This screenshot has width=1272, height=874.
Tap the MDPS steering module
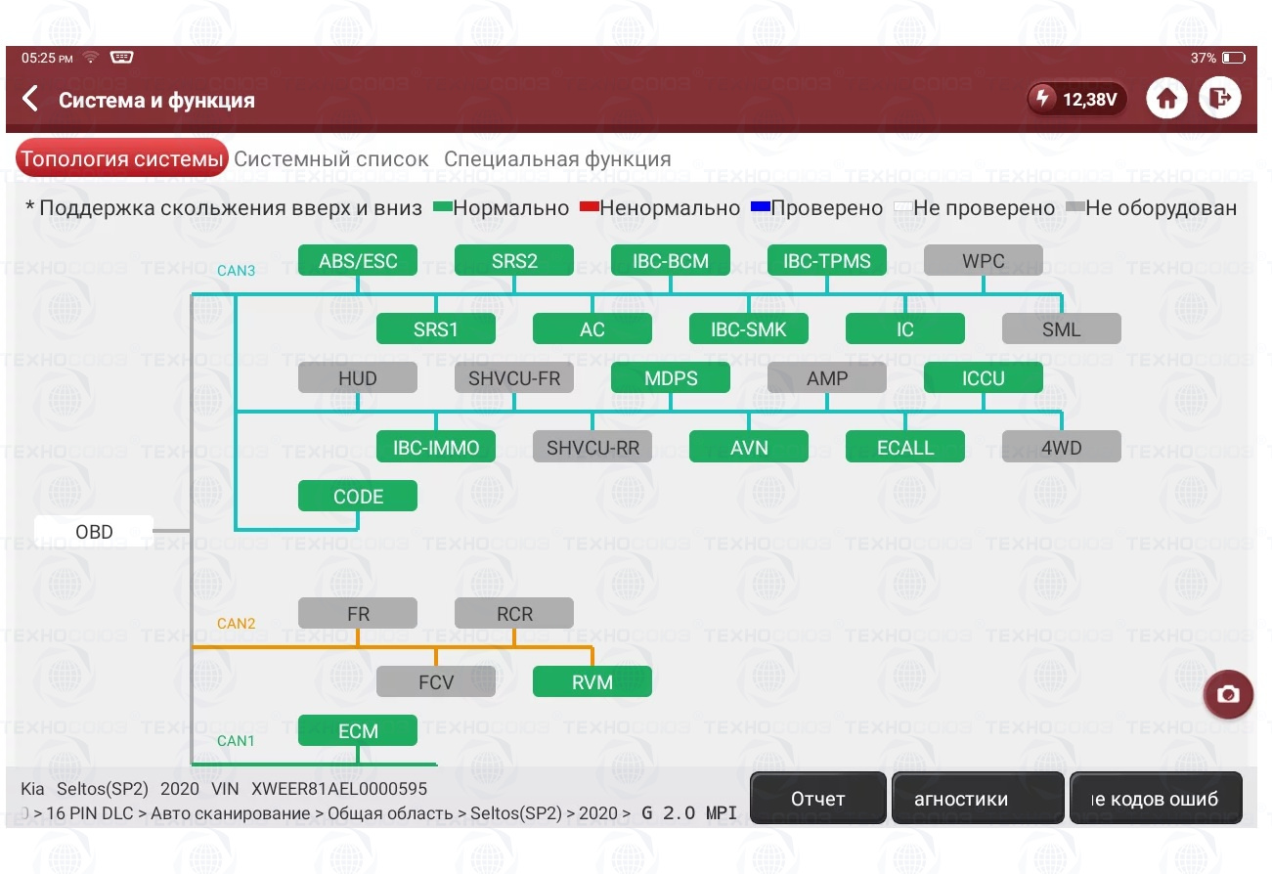pyautogui.click(x=671, y=378)
